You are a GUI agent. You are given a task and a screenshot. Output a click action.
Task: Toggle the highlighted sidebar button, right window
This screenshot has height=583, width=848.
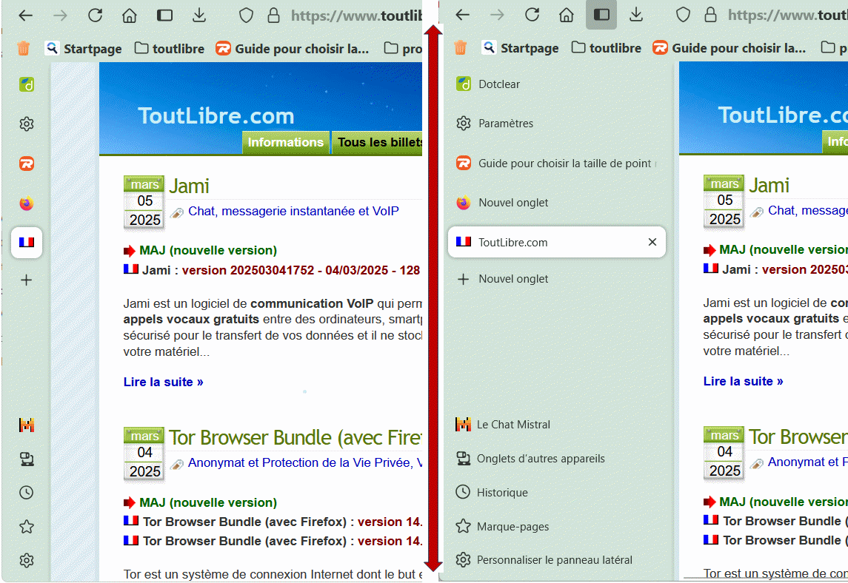[x=601, y=15]
